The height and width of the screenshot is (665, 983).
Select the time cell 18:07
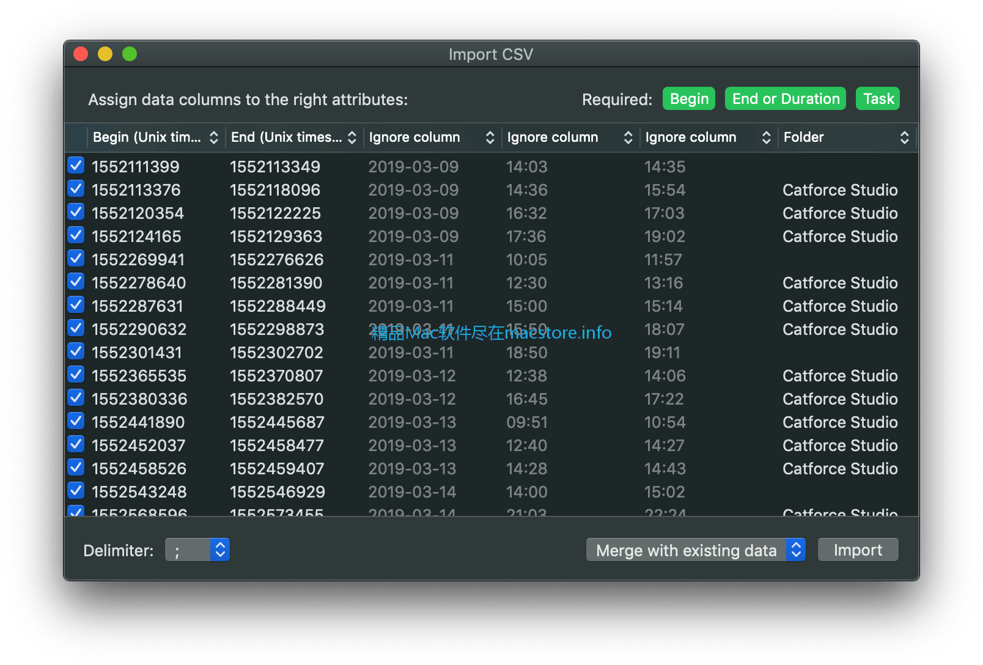(665, 329)
